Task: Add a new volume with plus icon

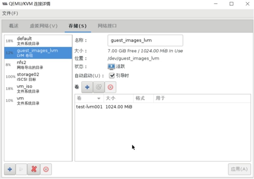Action: [87, 87]
